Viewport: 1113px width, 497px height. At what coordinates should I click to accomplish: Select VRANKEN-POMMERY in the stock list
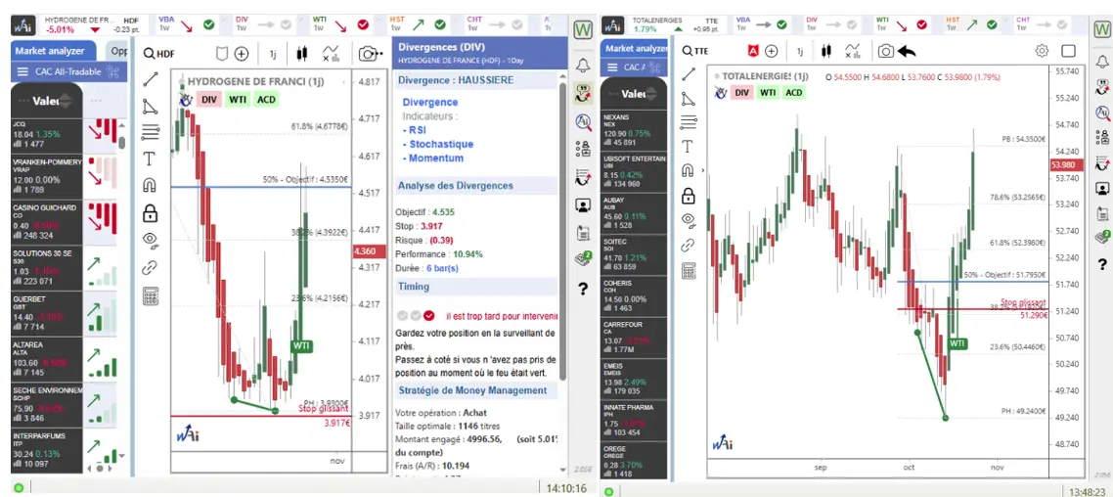(x=47, y=175)
